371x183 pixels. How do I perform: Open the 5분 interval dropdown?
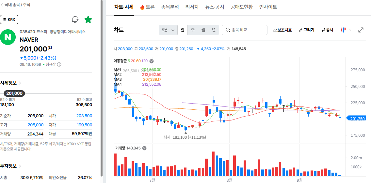168,30
